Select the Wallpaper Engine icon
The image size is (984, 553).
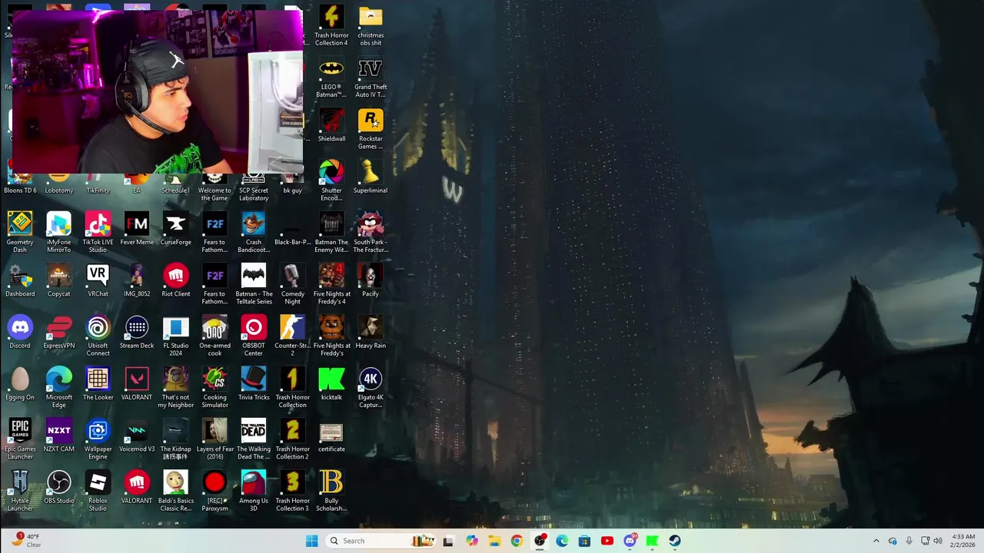pos(98,439)
